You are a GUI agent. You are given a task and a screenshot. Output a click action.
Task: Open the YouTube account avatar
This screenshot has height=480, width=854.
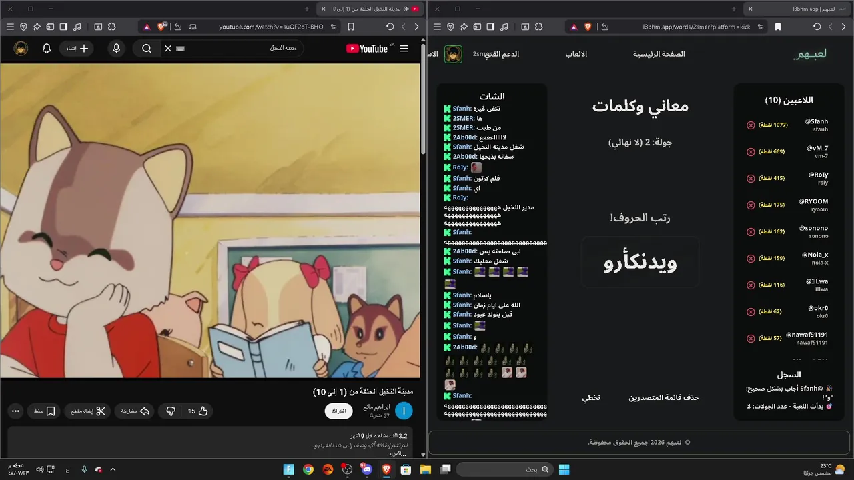coord(21,49)
